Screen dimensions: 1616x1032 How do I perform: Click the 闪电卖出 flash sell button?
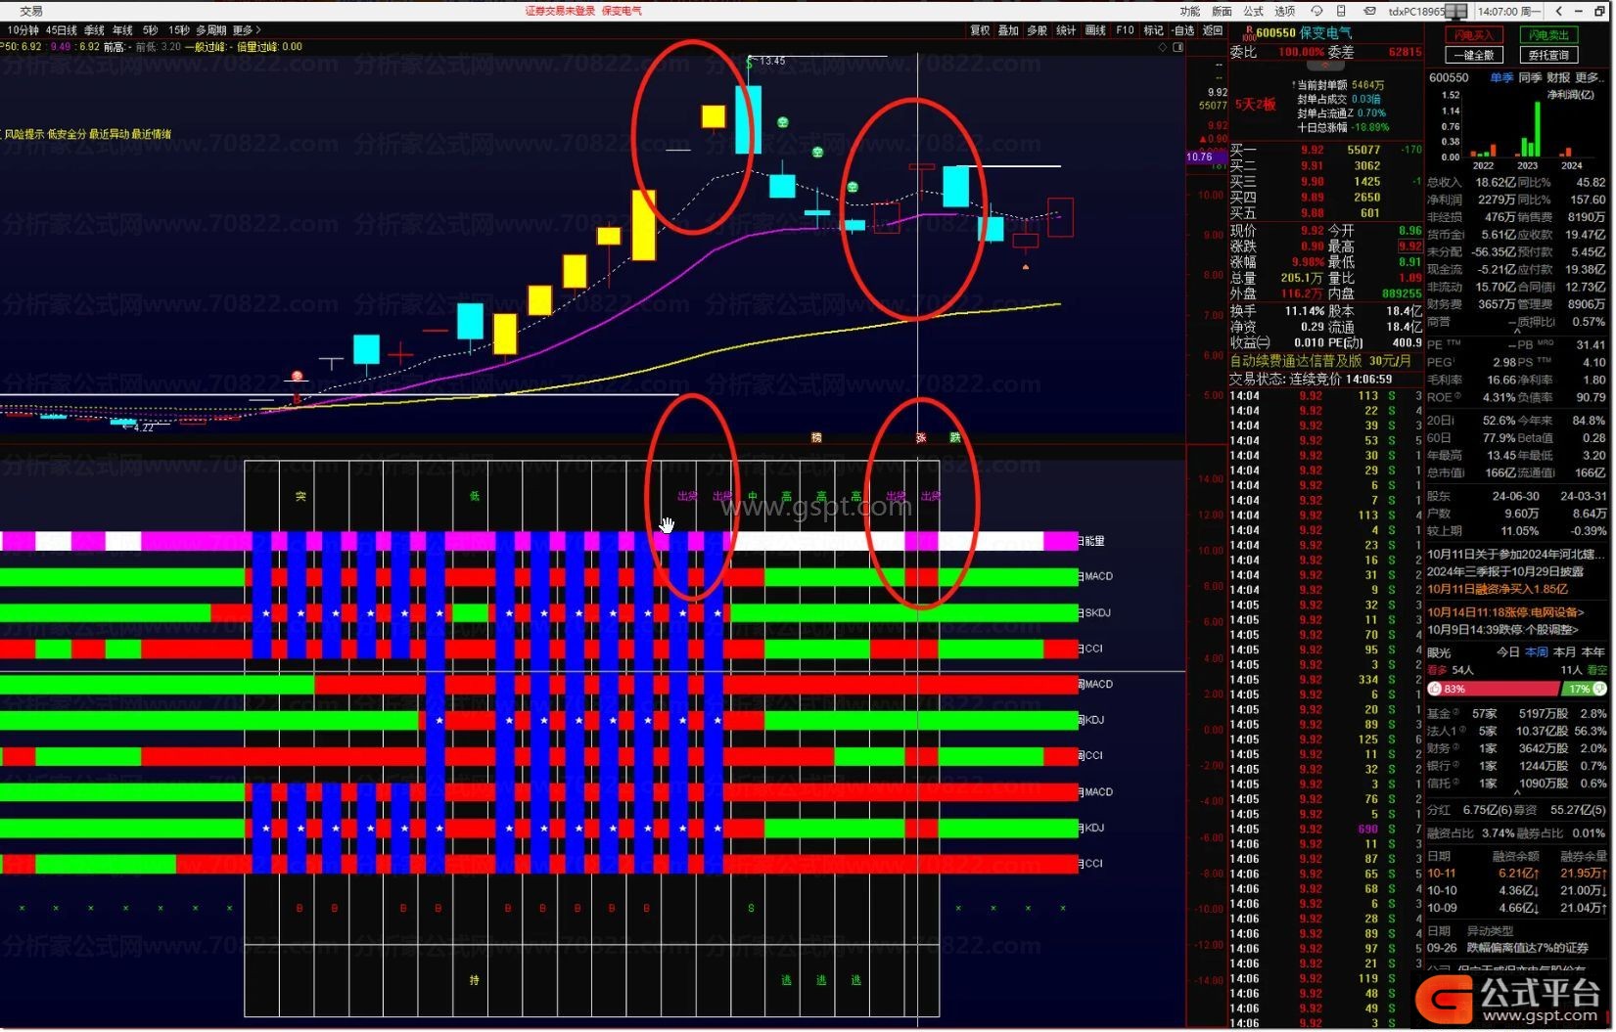[x=1548, y=36]
